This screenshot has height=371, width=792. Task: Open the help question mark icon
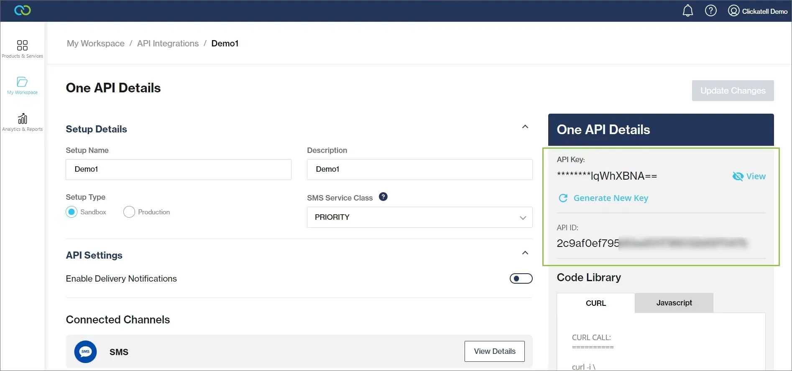coord(711,10)
